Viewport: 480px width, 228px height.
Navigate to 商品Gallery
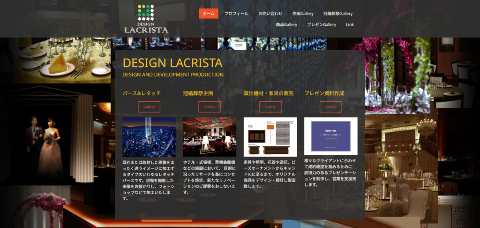click(x=286, y=24)
